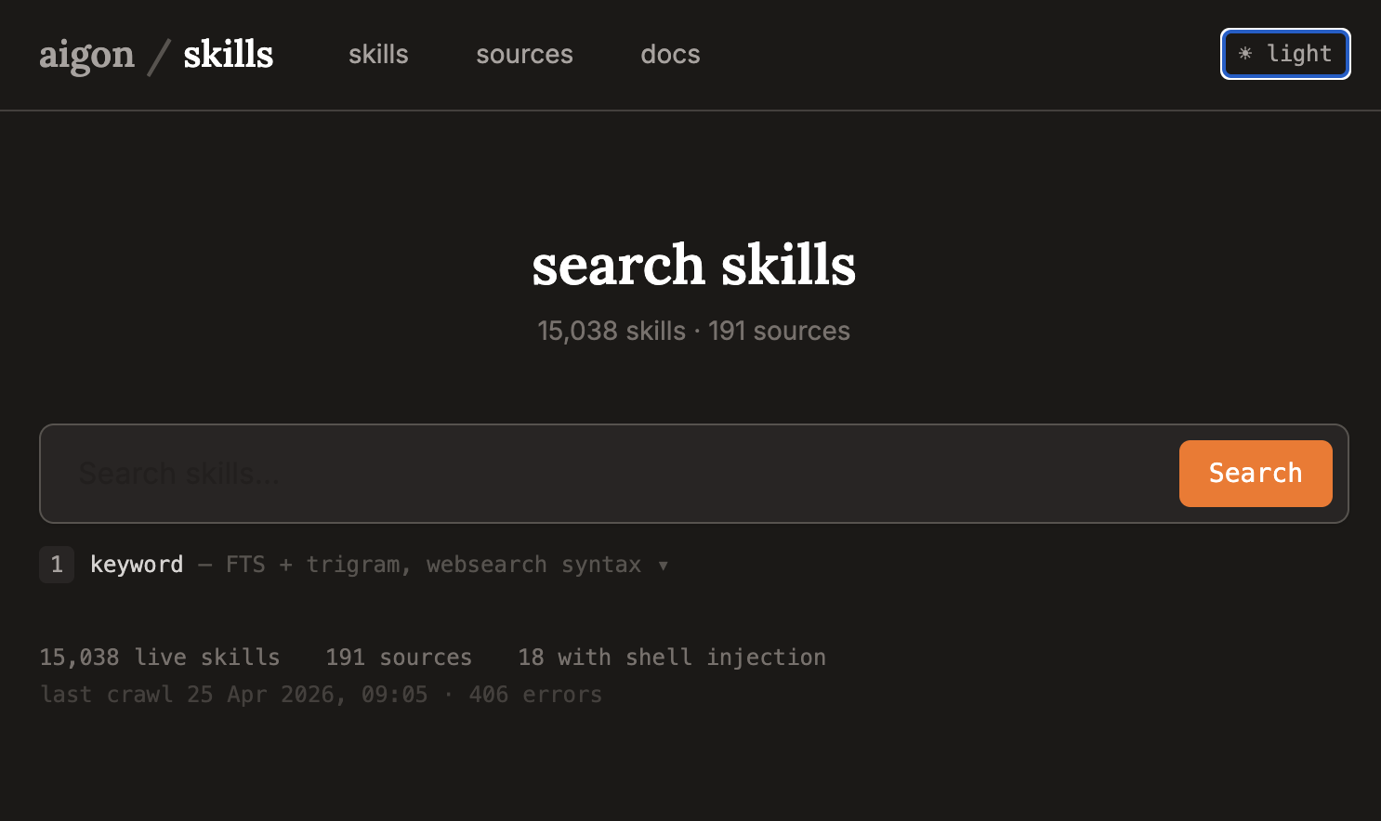Open the websearch syntax details via the small triangle
Screen dimensions: 1381x821
pos(664,565)
